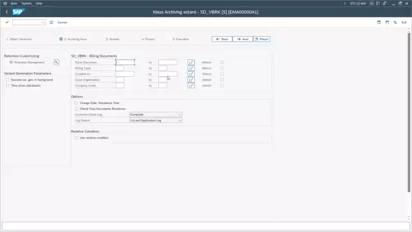Tick distinct checkbox for Created on
The image size is (412, 232).
222,74
